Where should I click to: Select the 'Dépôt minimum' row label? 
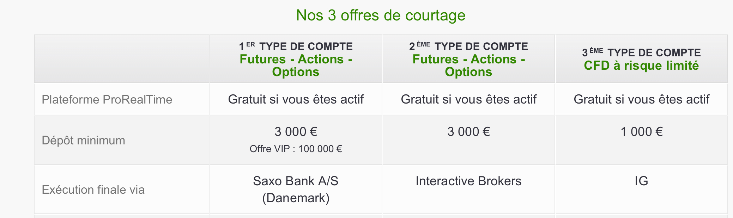click(83, 141)
